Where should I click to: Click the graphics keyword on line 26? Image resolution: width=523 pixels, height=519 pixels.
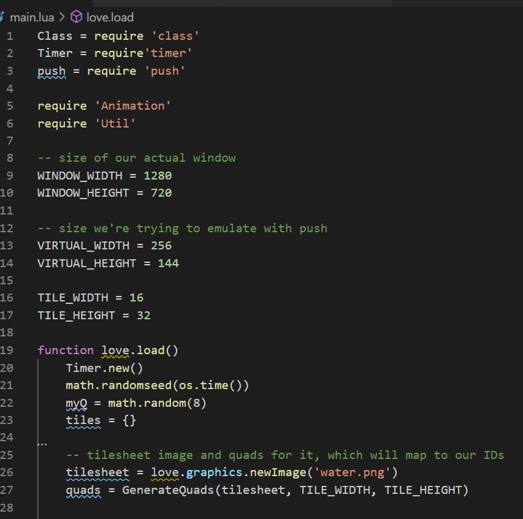point(214,473)
